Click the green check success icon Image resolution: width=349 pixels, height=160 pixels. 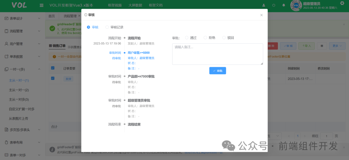point(52,28)
